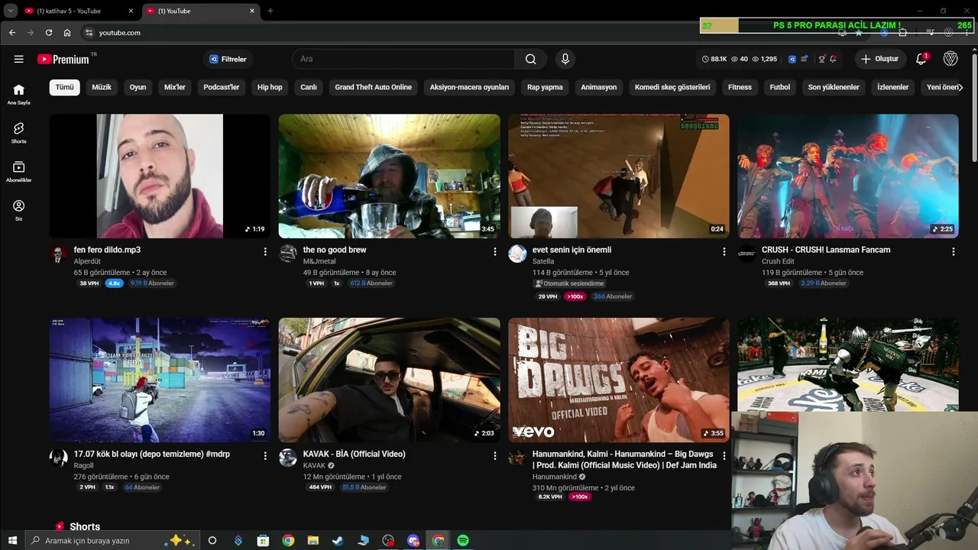This screenshot has width=978, height=550.
Task: Open the Windows Start menu
Action: click(12, 540)
